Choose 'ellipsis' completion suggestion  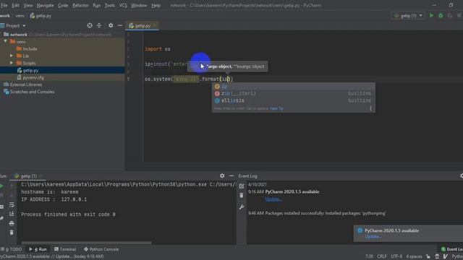click(x=293, y=100)
